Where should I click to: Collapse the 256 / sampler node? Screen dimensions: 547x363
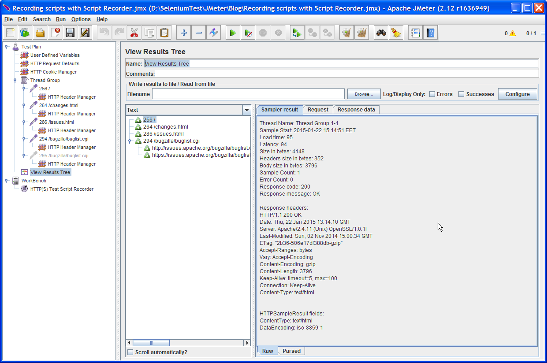click(24, 89)
